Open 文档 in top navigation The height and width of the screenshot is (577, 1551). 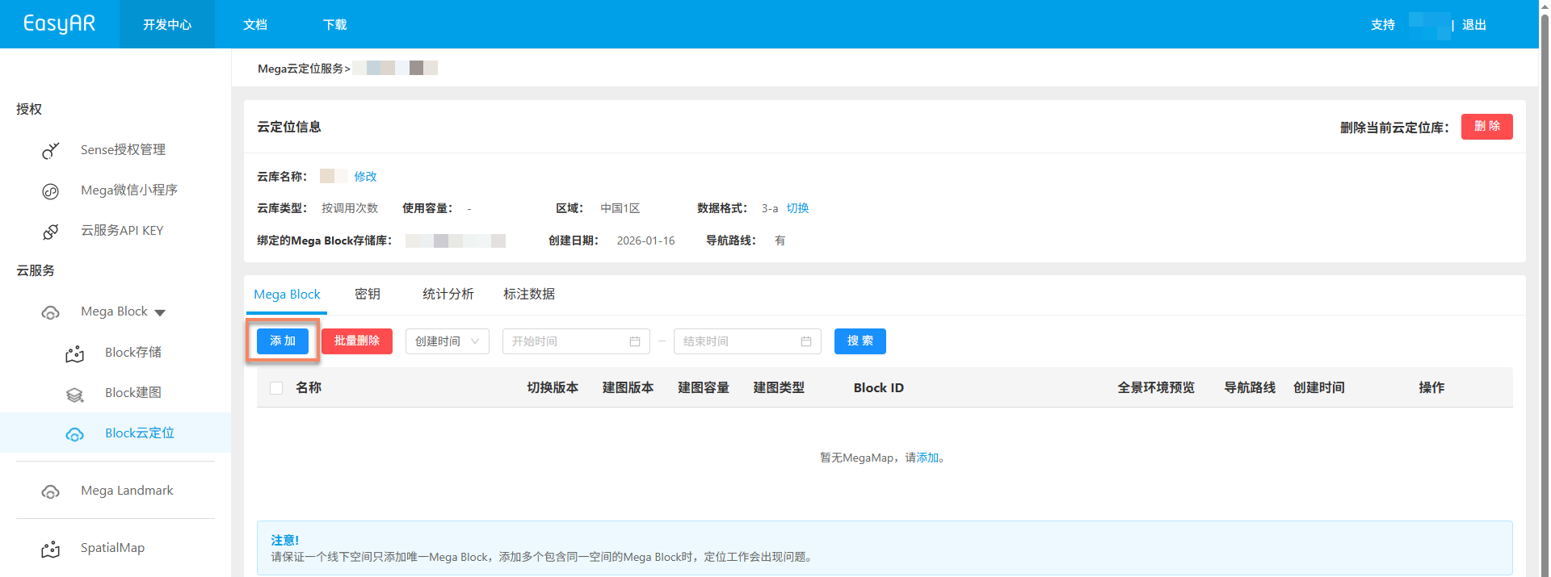[255, 25]
